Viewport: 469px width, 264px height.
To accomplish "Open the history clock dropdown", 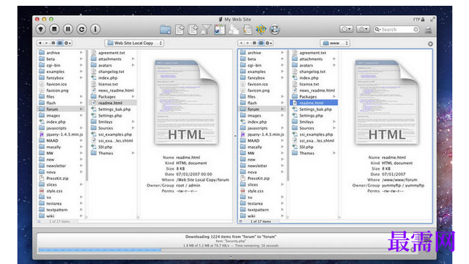I will coord(346,29).
